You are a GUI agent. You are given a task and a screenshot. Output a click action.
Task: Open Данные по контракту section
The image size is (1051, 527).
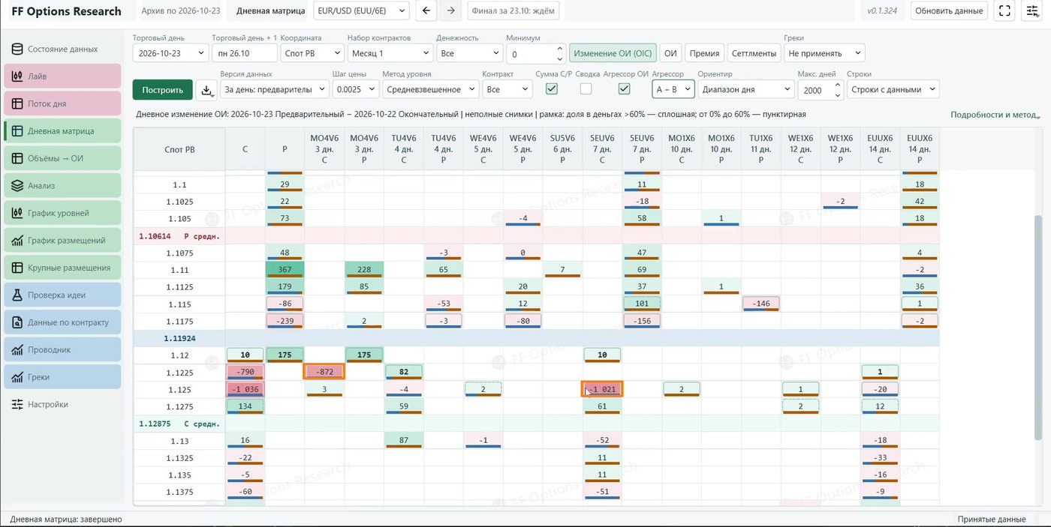[62, 322]
